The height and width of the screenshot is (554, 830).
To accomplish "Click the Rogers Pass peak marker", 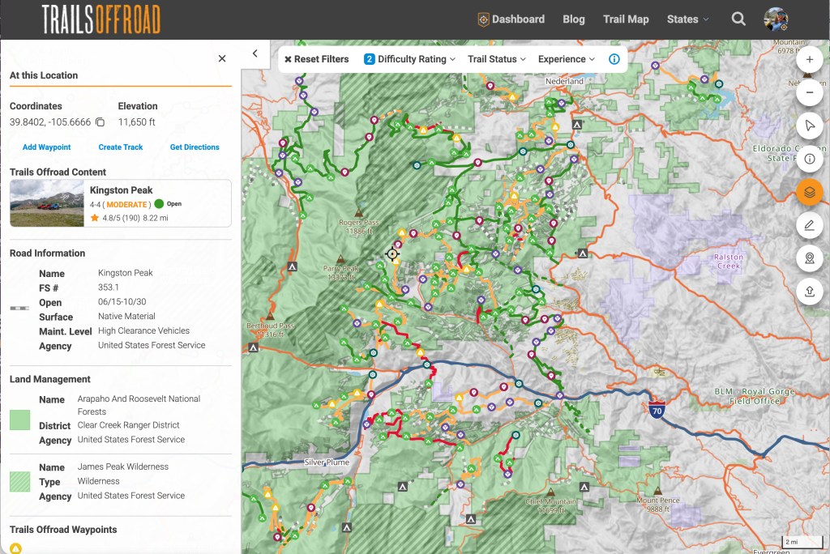I will tap(359, 213).
